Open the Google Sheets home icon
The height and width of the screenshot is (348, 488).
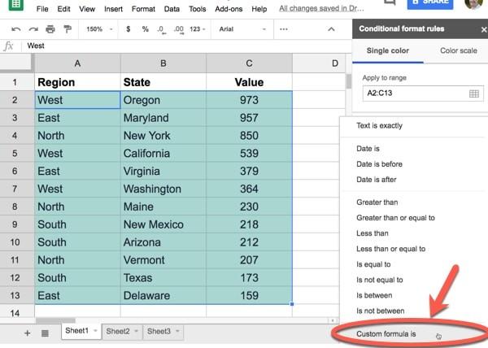[x=15, y=4]
